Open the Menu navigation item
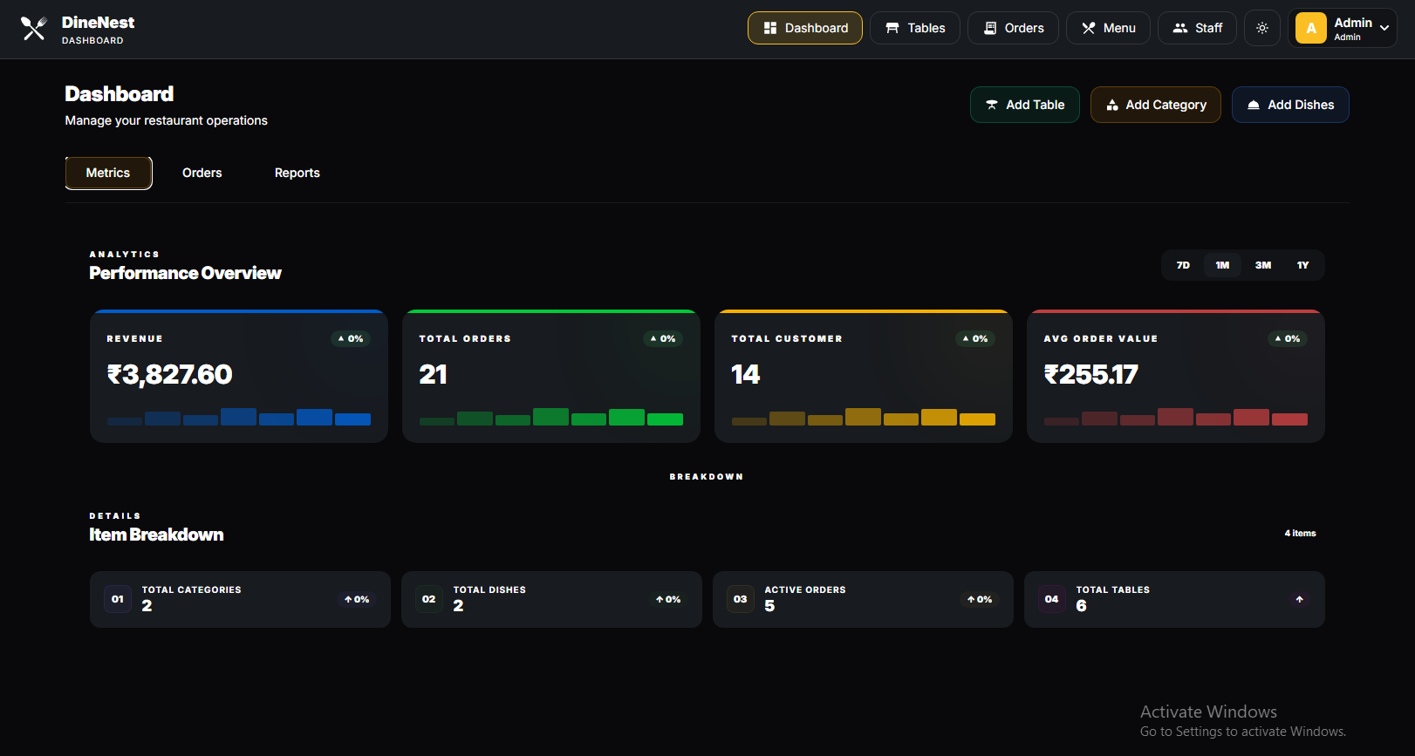This screenshot has width=1415, height=756. pyautogui.click(x=1108, y=28)
